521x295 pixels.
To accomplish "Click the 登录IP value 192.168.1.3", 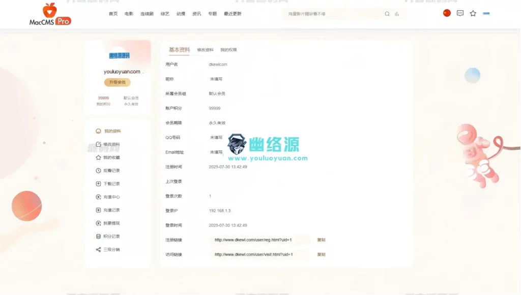I will (x=220, y=211).
